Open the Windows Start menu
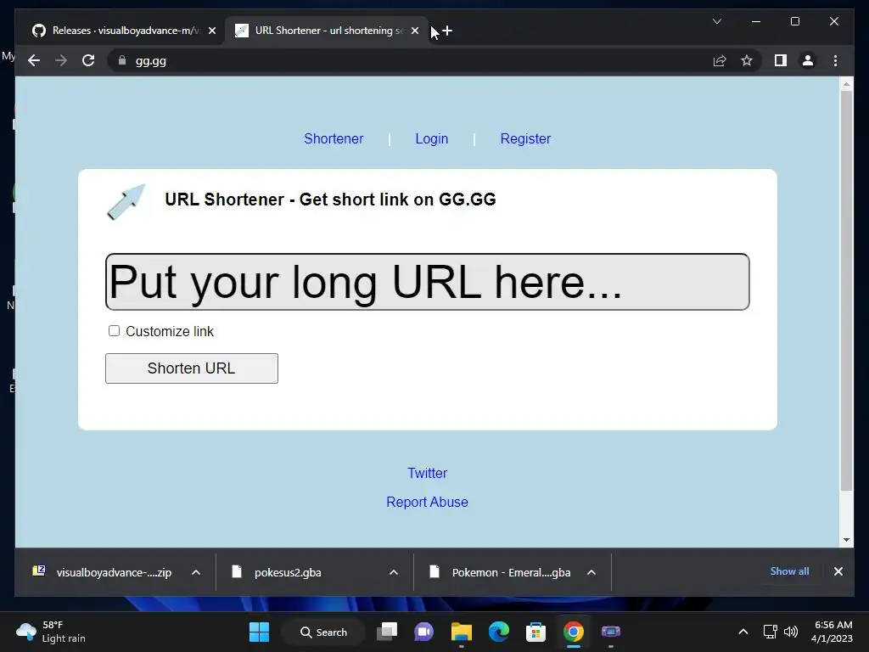The image size is (869, 652). click(259, 632)
